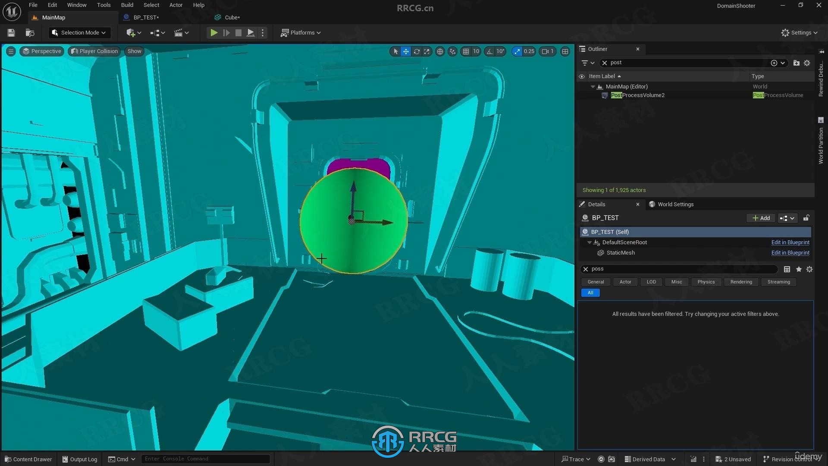Click the Eject play mode icon
Image resolution: width=828 pixels, height=466 pixels.
(250, 33)
